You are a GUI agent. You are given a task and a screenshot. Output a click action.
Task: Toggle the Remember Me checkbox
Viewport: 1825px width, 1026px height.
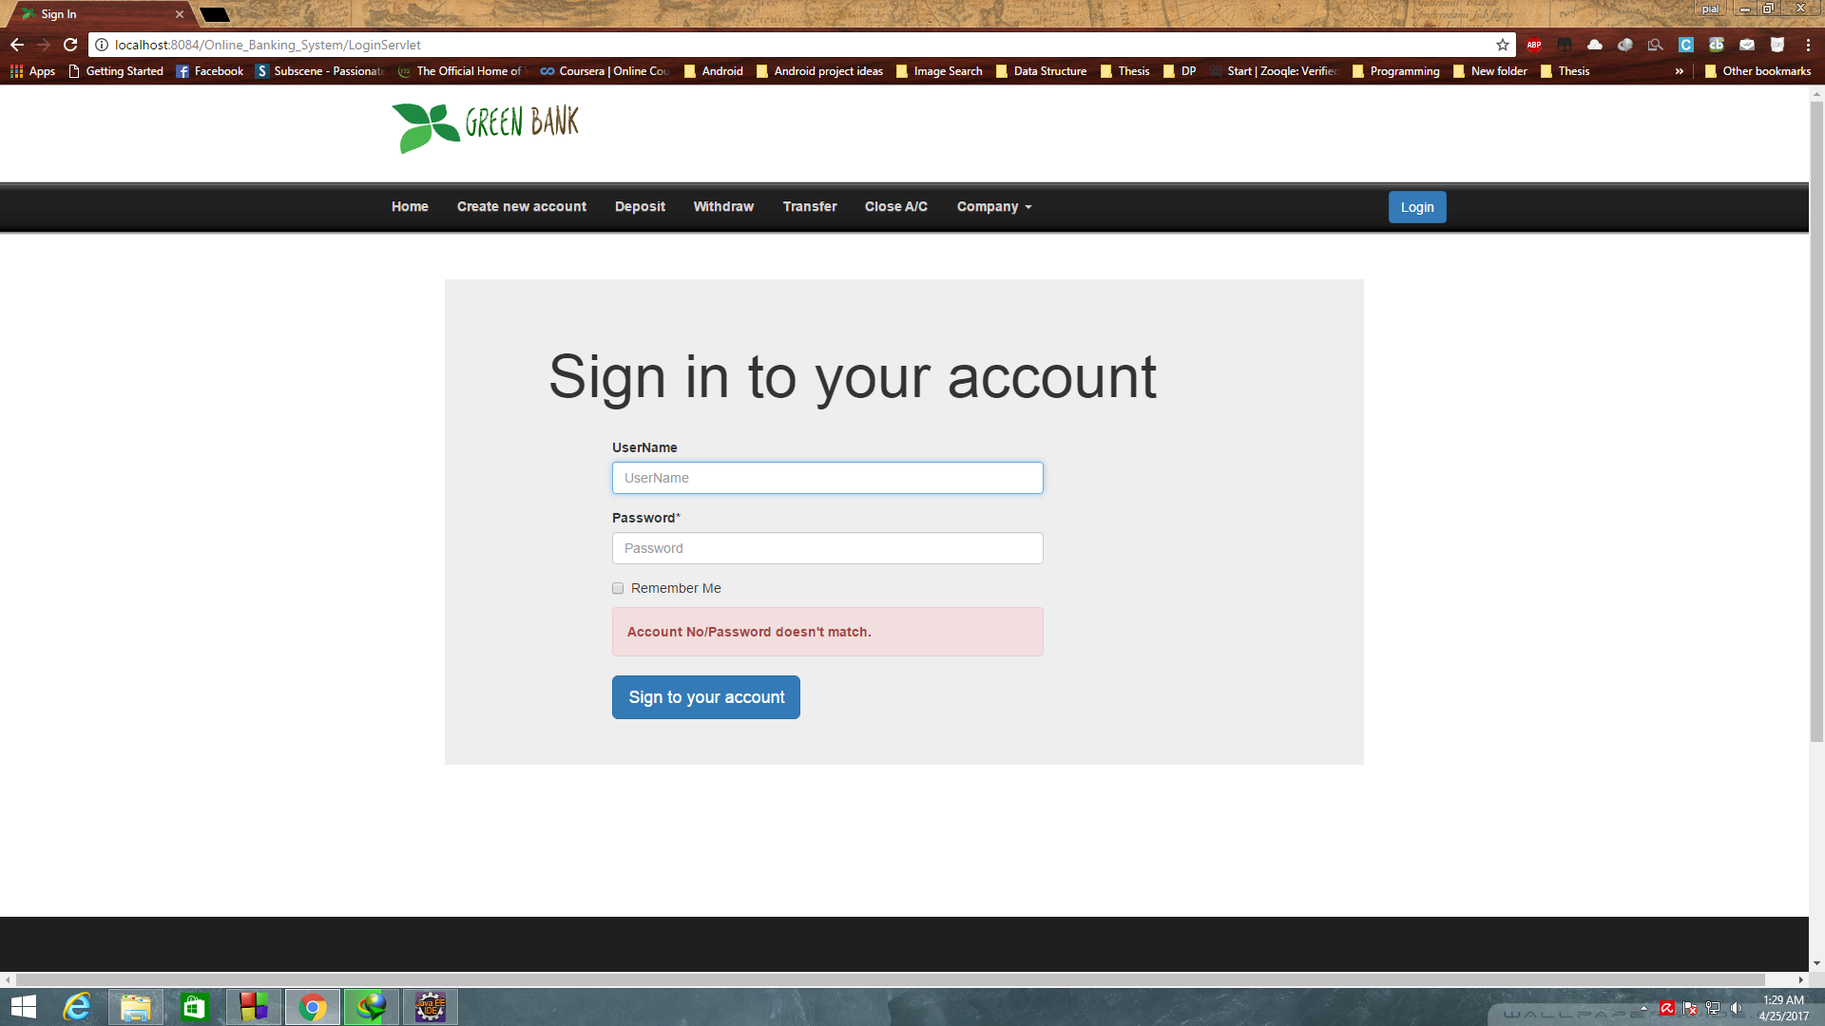coord(618,587)
